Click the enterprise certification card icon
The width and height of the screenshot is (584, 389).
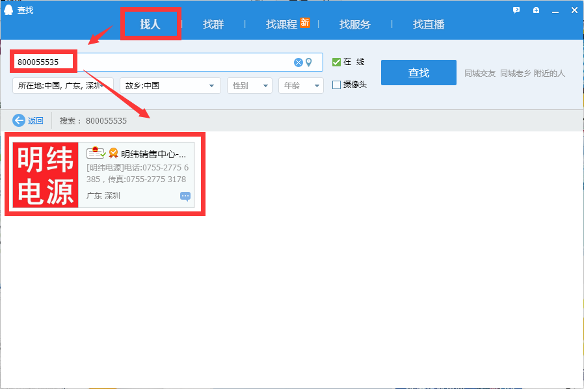pyautogui.click(x=96, y=154)
